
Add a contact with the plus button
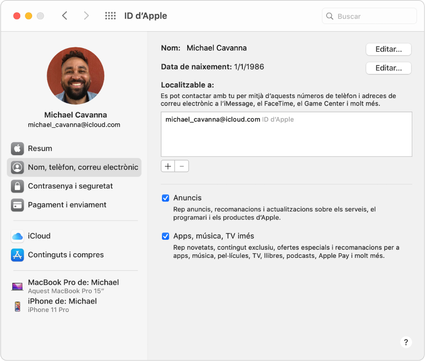click(168, 166)
